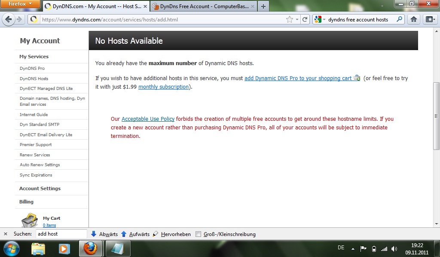Open Account Settings section
Screen dimensions: 440x257
(40, 188)
